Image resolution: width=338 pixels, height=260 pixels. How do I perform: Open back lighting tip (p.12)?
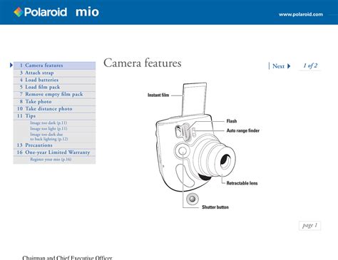(x=48, y=137)
